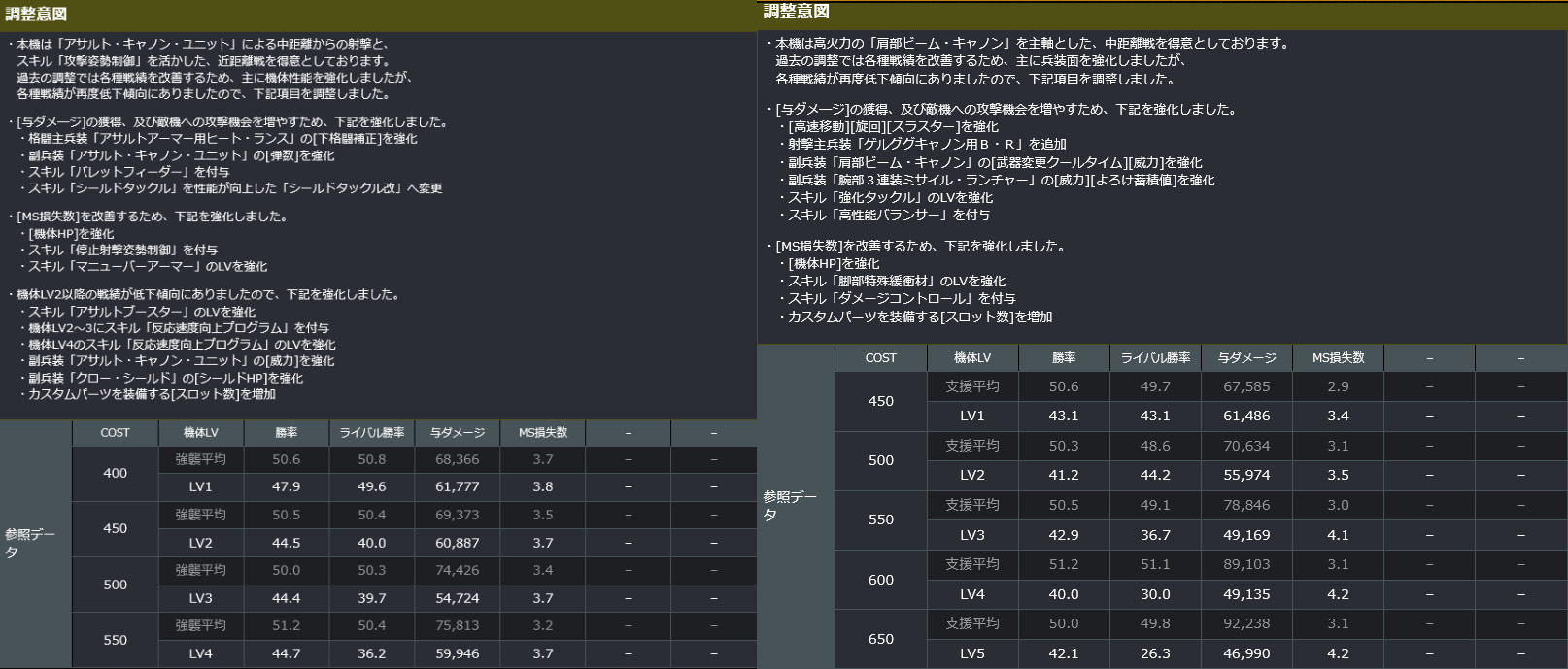Select the COST 650 row cell
Viewport: 1568px width, 669px height.
tap(880, 639)
